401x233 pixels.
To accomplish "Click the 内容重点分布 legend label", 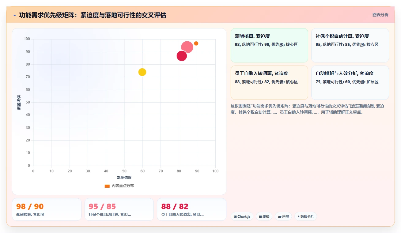I will click(123, 186).
